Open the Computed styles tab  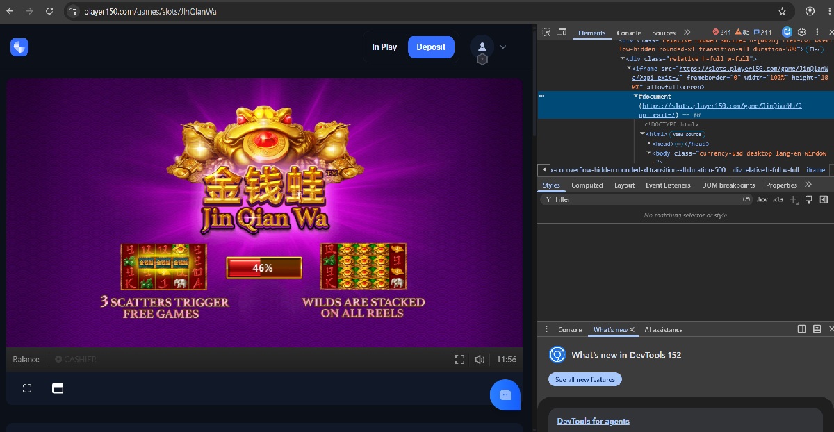587,185
